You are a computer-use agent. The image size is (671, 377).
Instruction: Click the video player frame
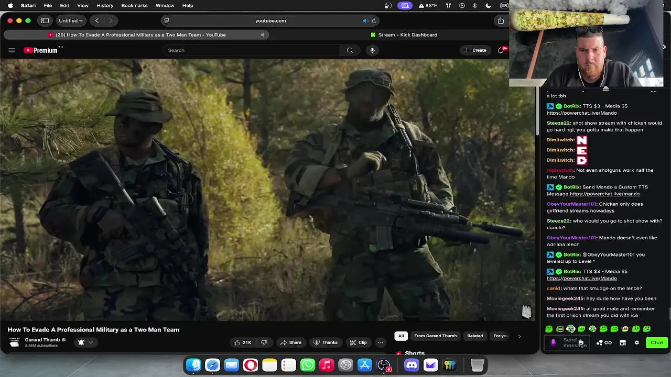tap(267, 190)
